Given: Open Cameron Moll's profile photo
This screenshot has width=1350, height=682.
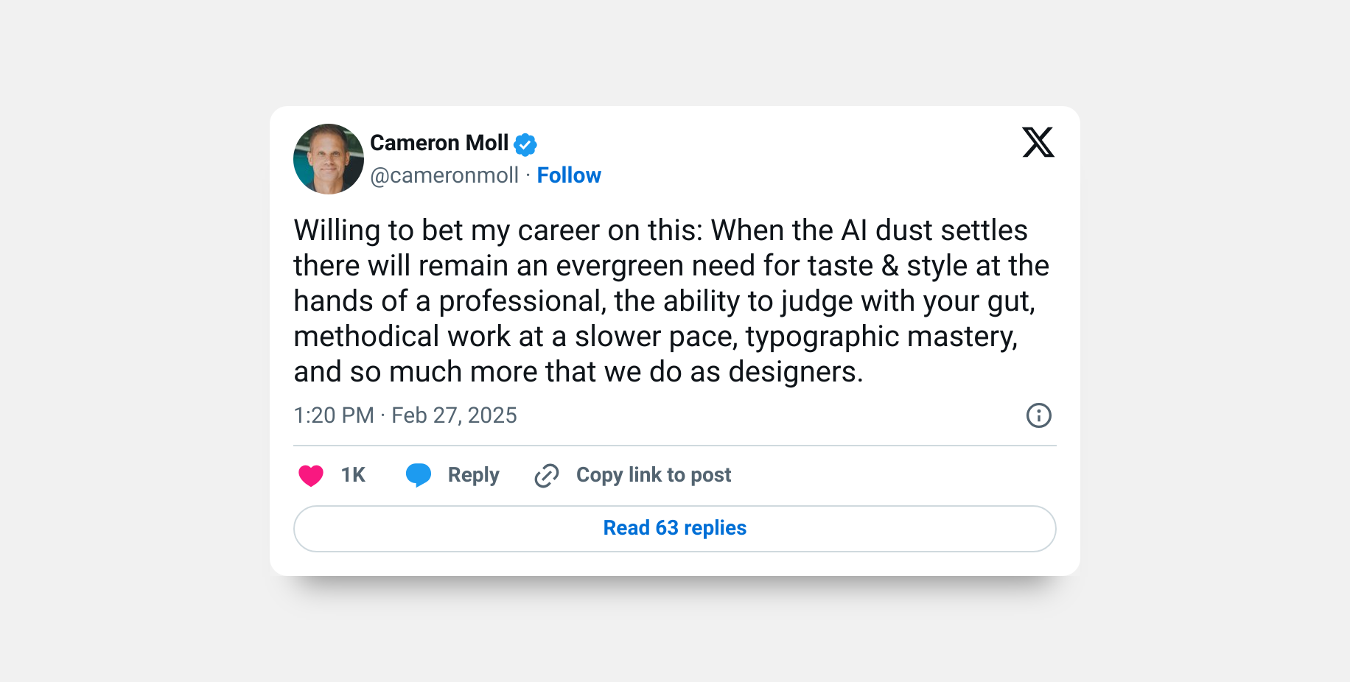Looking at the screenshot, I should click(329, 159).
